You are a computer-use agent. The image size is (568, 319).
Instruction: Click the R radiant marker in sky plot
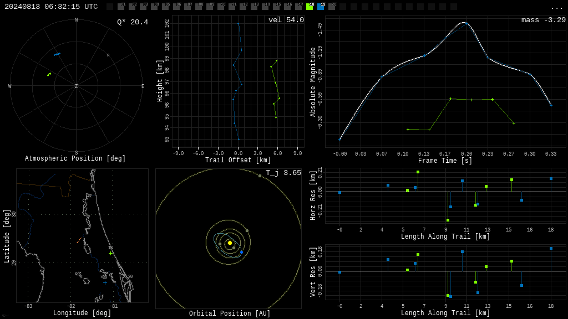click(108, 55)
